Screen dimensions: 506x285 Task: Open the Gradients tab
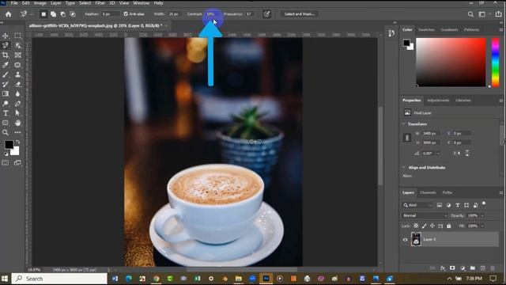pyautogui.click(x=449, y=30)
